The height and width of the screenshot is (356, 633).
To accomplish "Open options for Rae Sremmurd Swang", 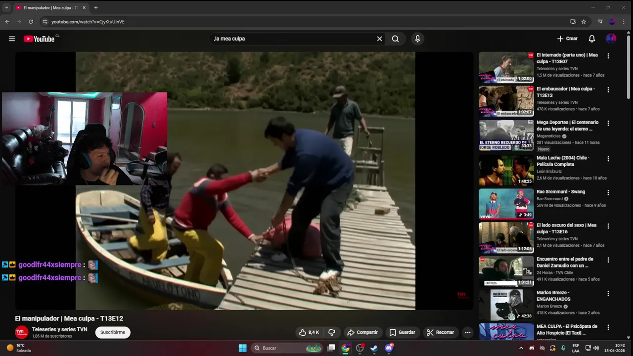I will click(x=608, y=192).
